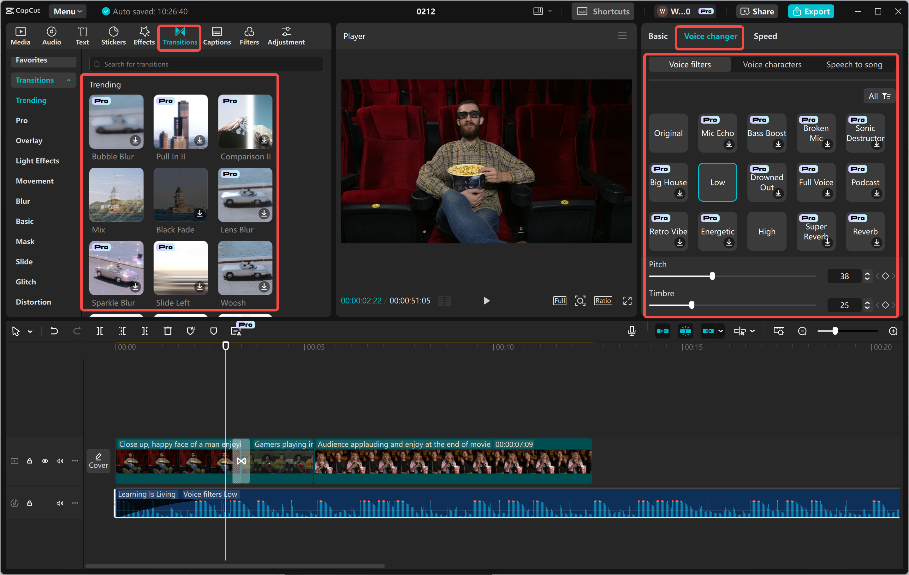Open the Shortcuts button
909x575 pixels.
click(603, 11)
